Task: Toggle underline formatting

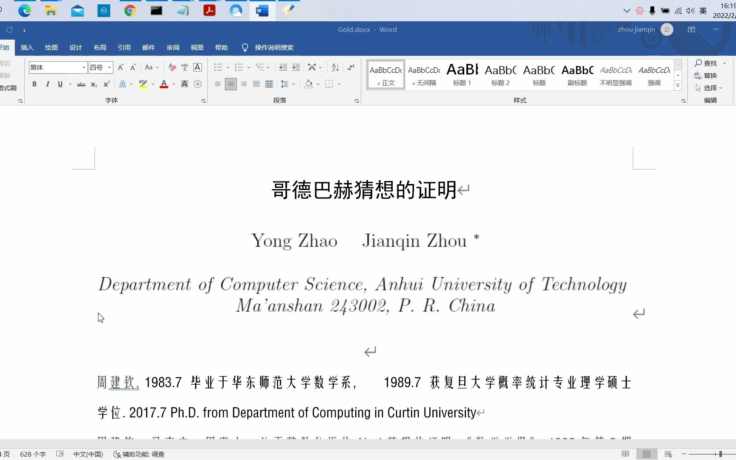Action: pyautogui.click(x=60, y=84)
